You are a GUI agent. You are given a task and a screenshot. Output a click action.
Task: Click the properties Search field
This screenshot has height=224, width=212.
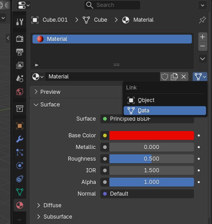[112, 5]
